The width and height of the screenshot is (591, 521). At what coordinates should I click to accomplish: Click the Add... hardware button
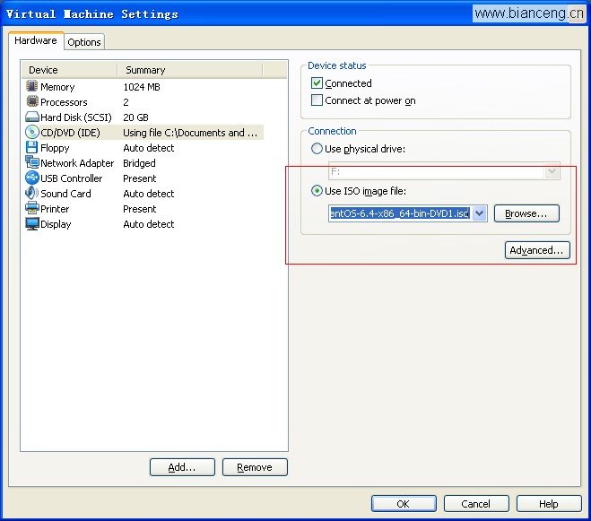182,467
